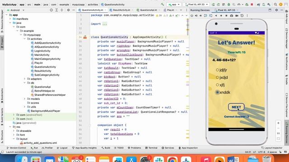Expand the utils package
This screenshot has height=162, width=289.
click(x=24, y=107)
